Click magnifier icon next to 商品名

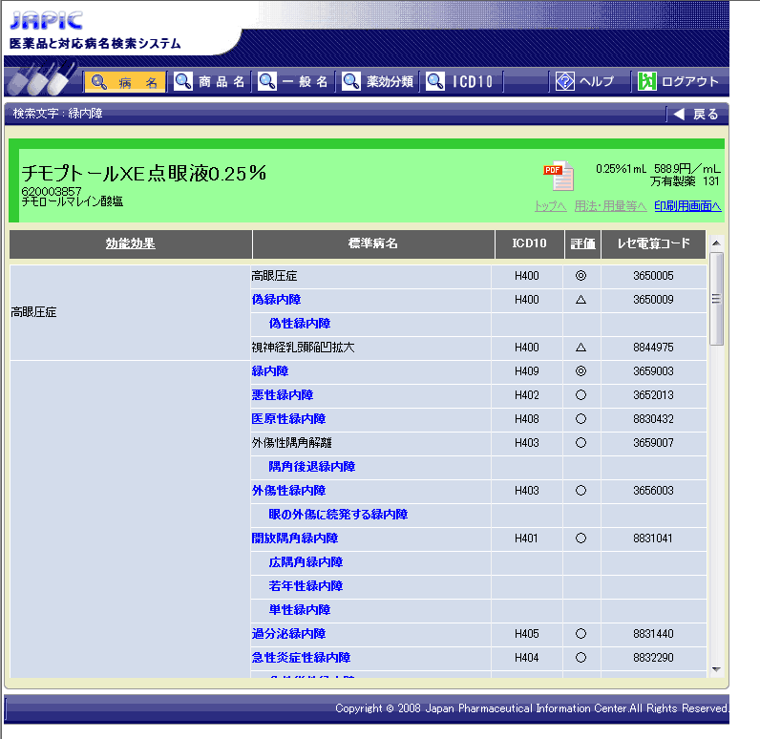point(182,82)
